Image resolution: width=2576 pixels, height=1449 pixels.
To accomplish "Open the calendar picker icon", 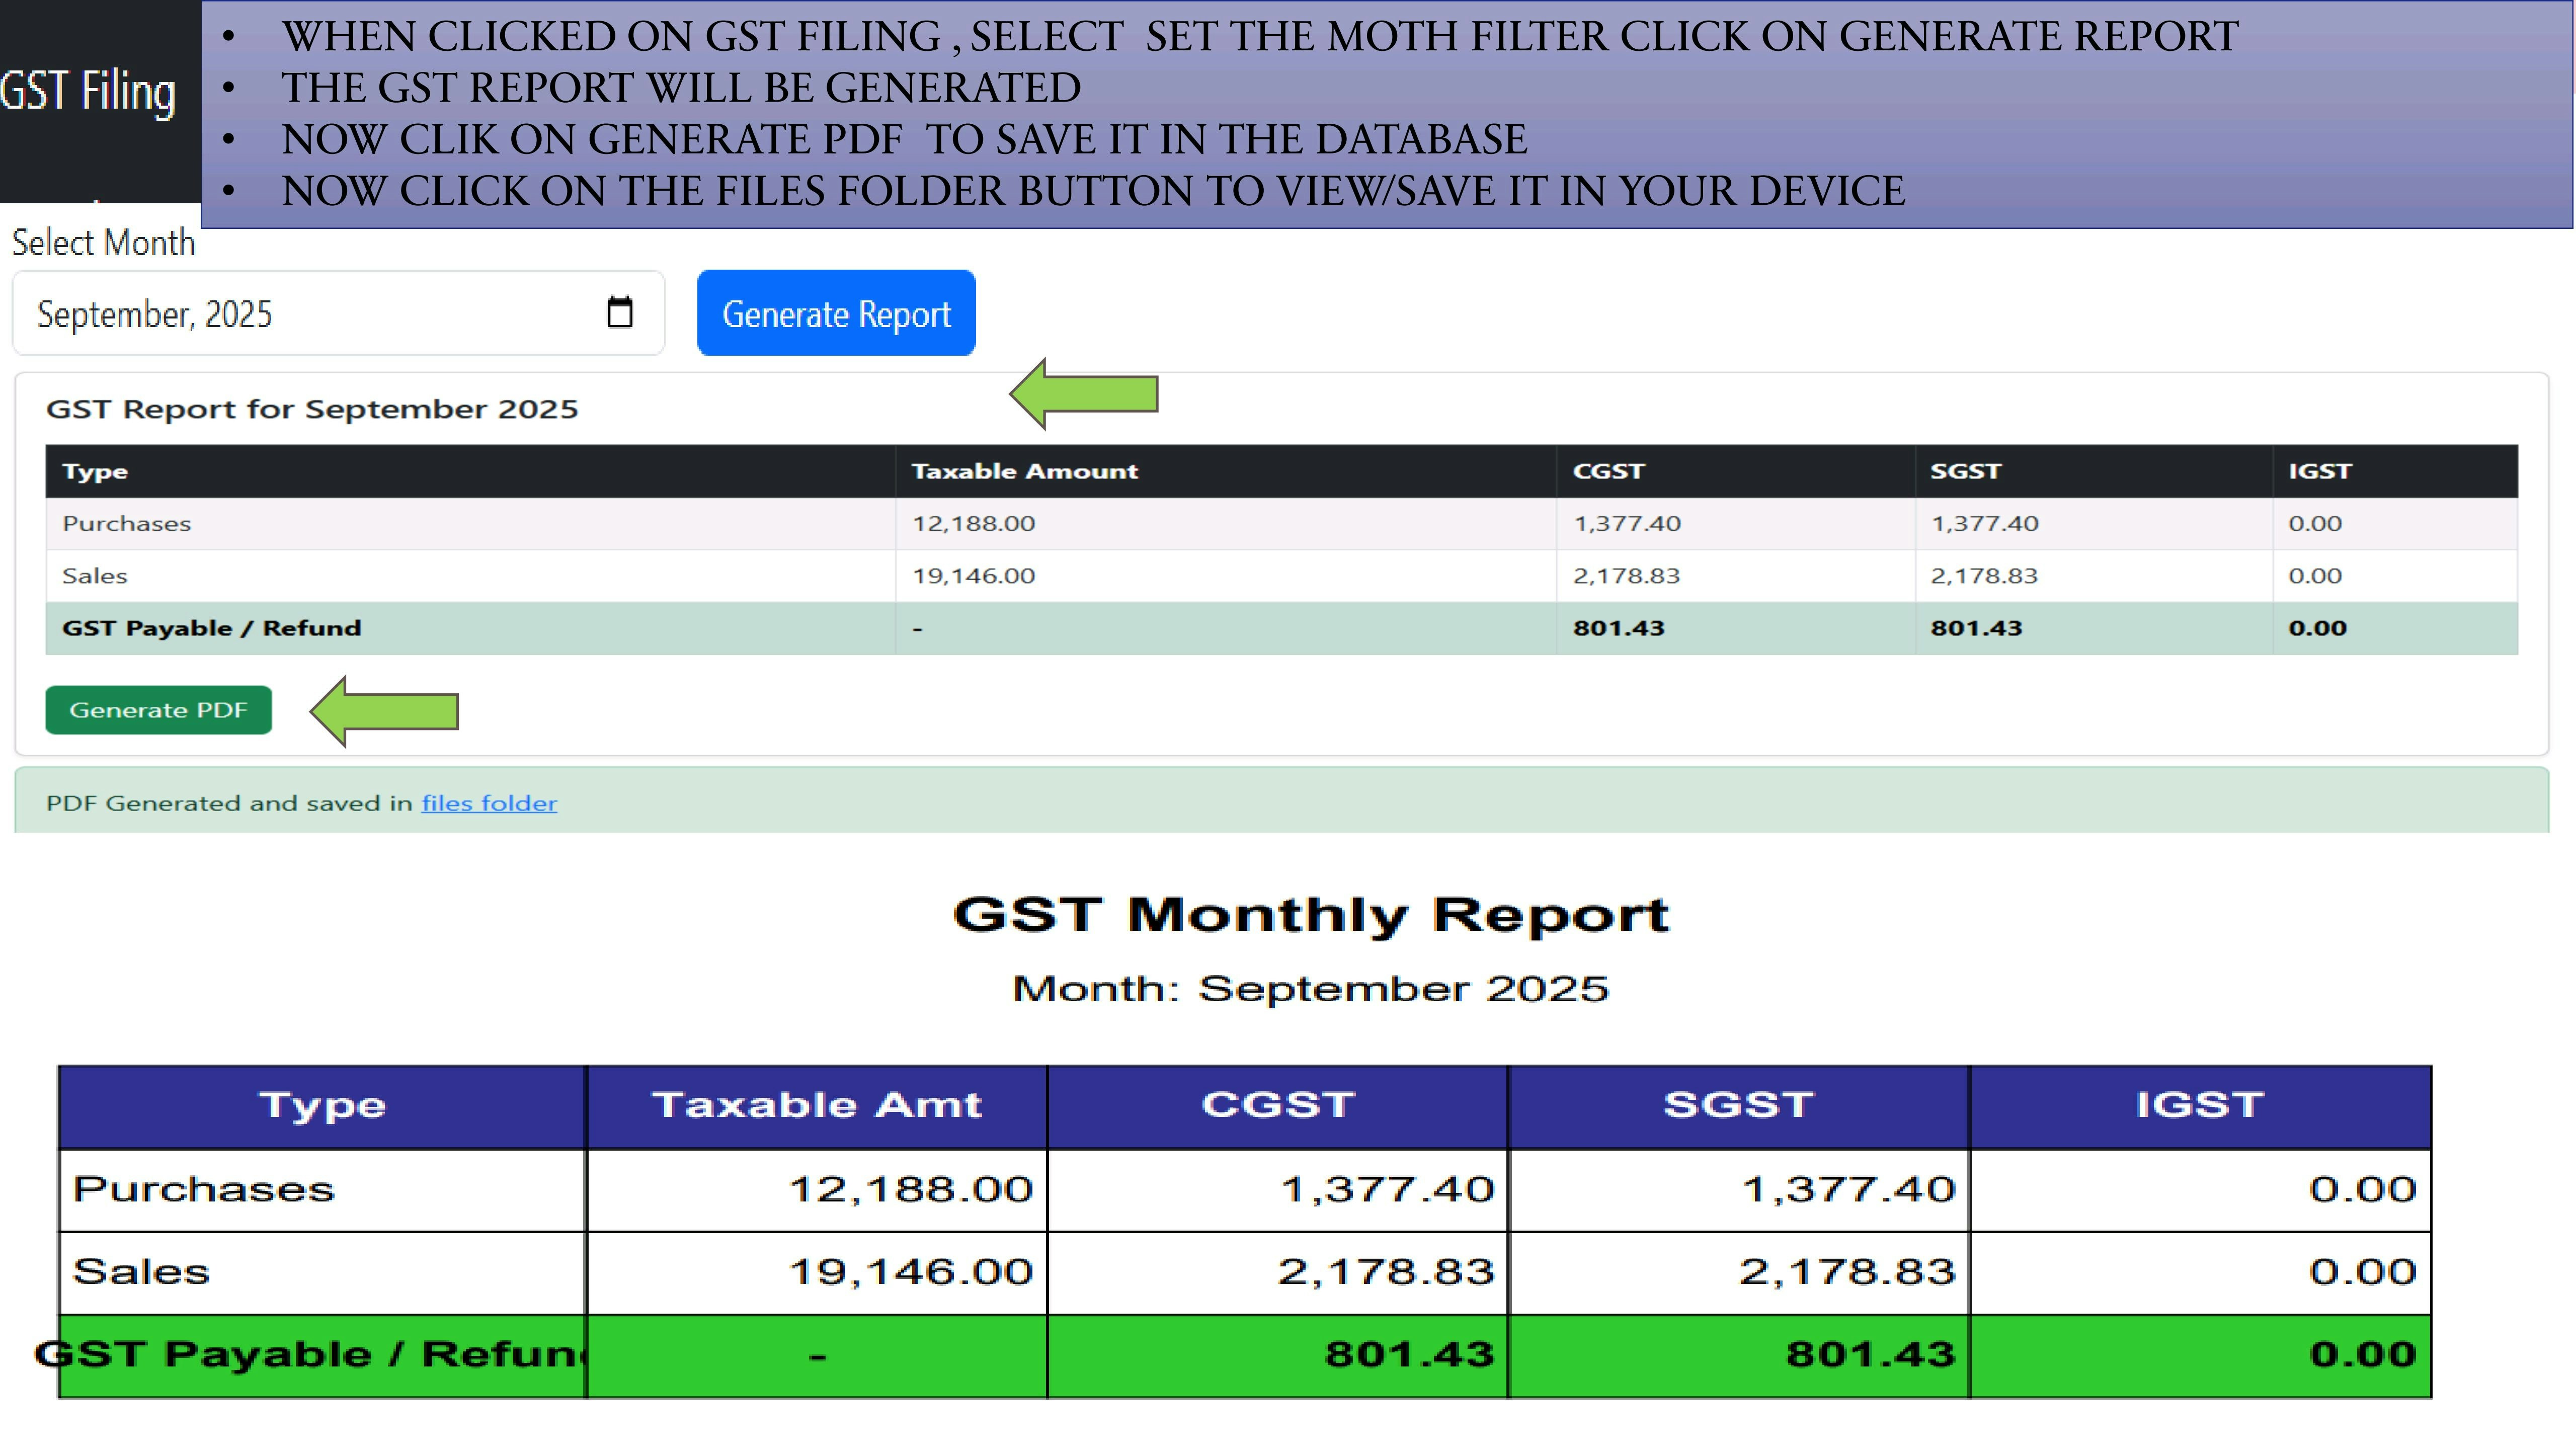I will click(x=620, y=313).
